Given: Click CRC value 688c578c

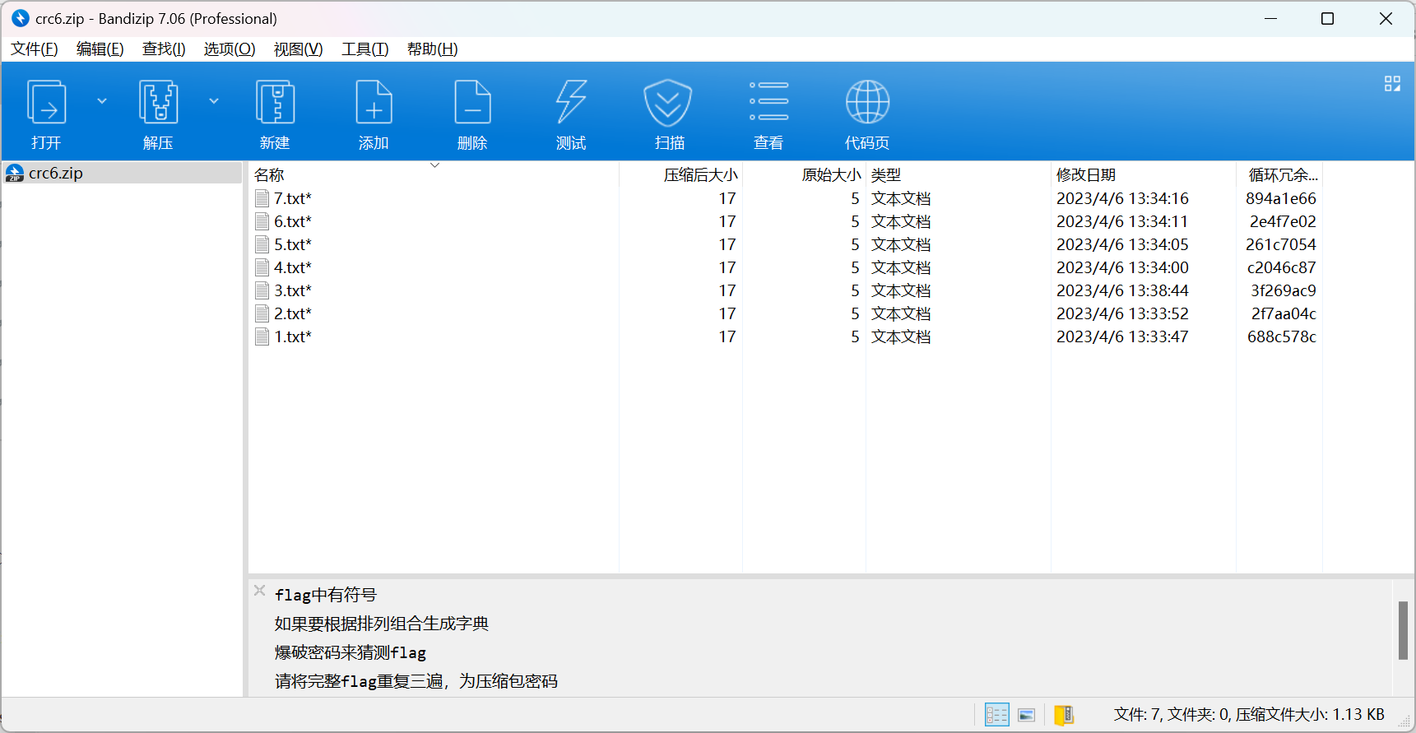Looking at the screenshot, I should click(1282, 336).
